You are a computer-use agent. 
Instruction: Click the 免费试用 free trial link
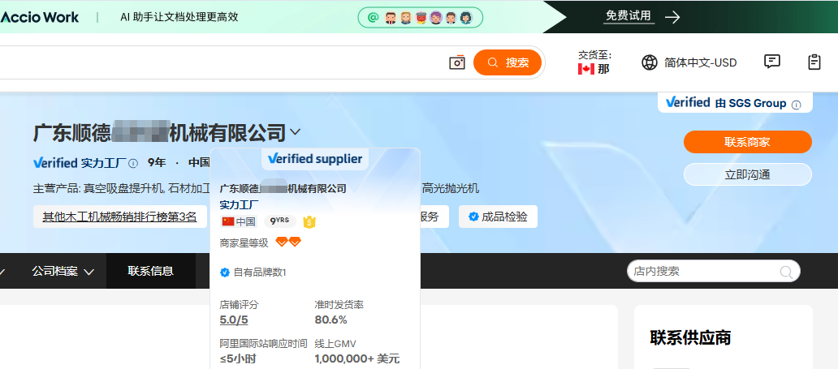(x=628, y=16)
